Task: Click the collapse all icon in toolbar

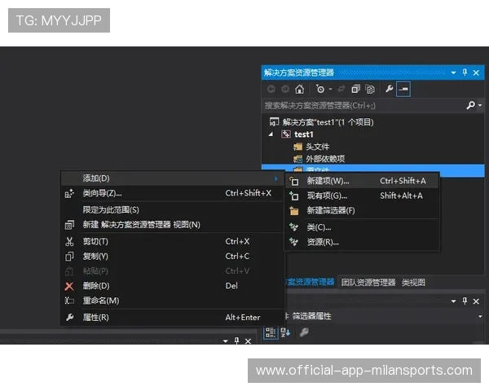Action: 355,89
